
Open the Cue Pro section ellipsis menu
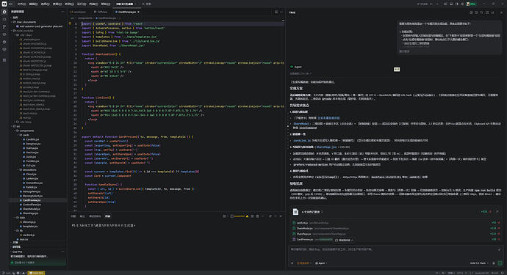tap(62, 252)
